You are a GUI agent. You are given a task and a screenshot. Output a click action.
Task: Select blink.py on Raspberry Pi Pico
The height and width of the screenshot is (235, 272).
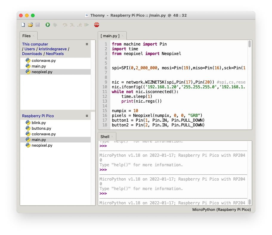[55, 123]
